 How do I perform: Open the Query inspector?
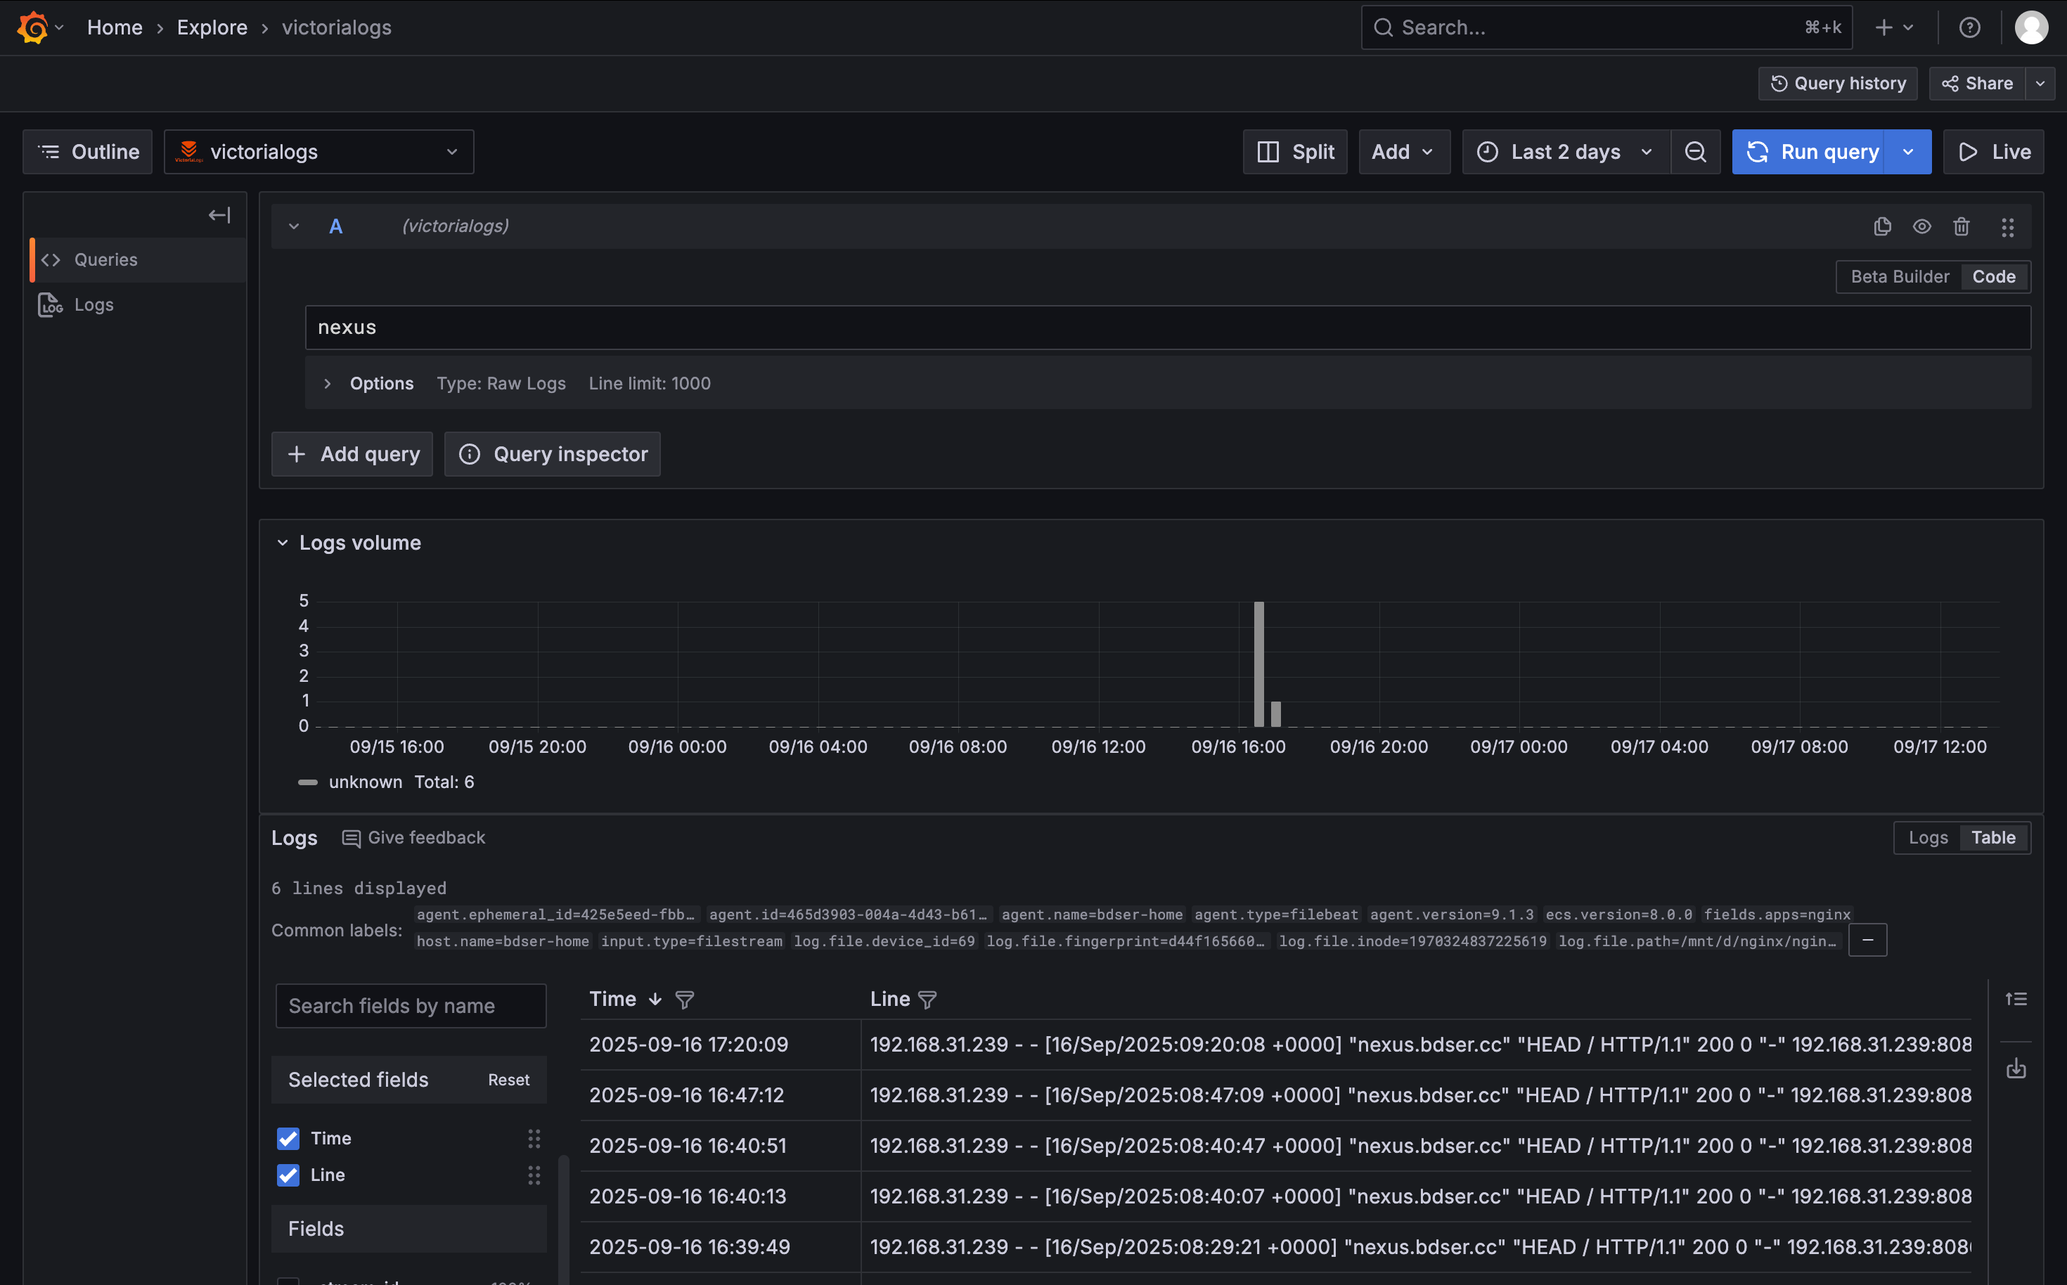(x=553, y=454)
